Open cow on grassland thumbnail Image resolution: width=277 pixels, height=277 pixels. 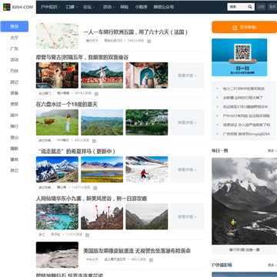(57, 122)
